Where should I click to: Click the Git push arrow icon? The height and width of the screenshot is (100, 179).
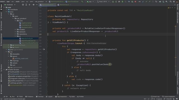[149, 2]
